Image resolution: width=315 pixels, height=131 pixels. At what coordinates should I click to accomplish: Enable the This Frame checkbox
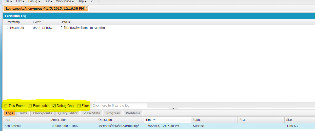click(x=6, y=106)
